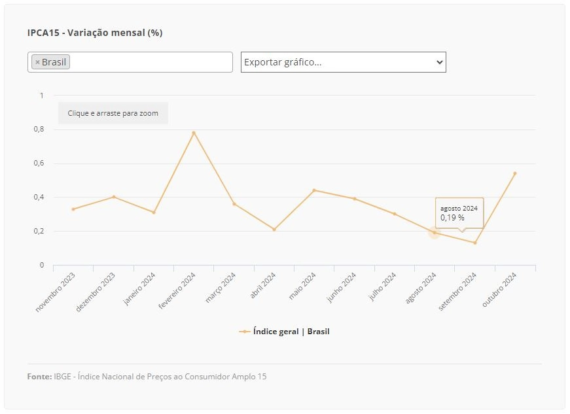Select the maio 2024 data point
This screenshot has height=414, width=570.
[314, 190]
